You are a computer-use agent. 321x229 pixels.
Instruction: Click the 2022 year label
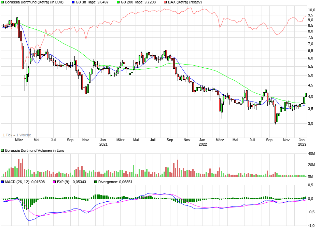coord(203,144)
